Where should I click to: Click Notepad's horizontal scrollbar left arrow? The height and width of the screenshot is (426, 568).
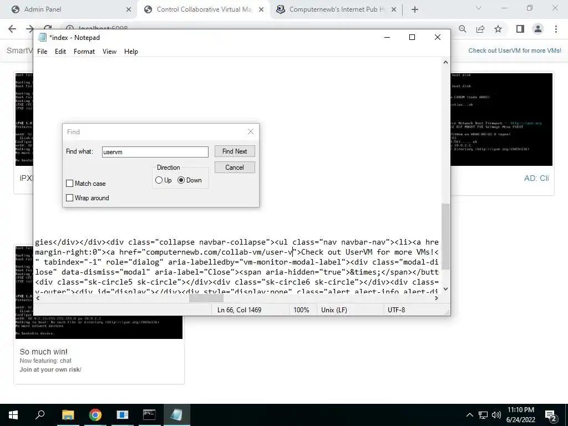pos(38,298)
